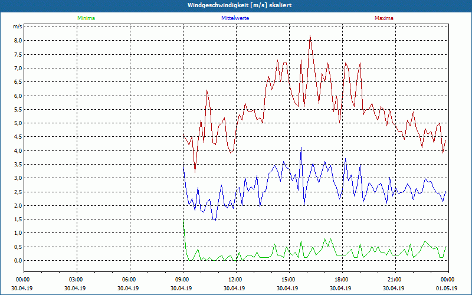Click the 1,5 y-axis value
The height and width of the screenshot is (295, 472).
tap(18, 219)
